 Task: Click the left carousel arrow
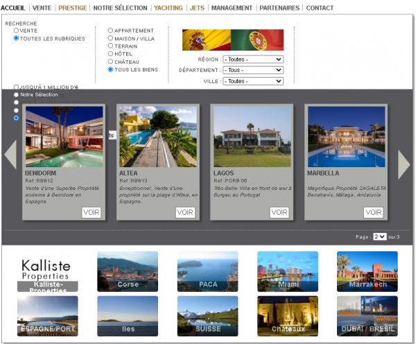pyautogui.click(x=10, y=155)
